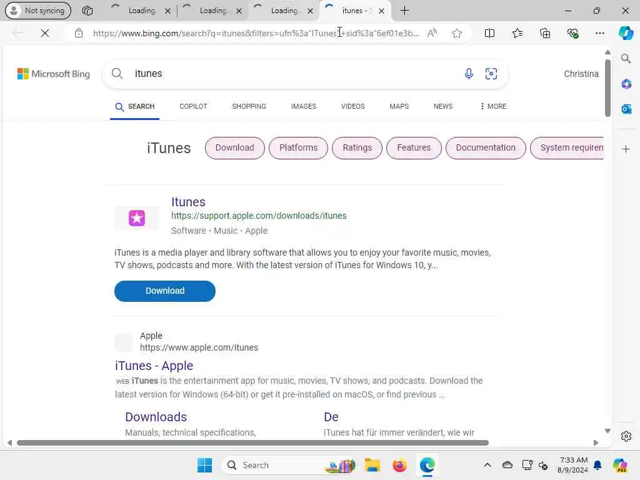Show hidden tray icons chevron
The image size is (640, 480).
[487, 465]
